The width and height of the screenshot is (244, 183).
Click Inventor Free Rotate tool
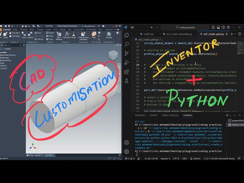pos(14,36)
